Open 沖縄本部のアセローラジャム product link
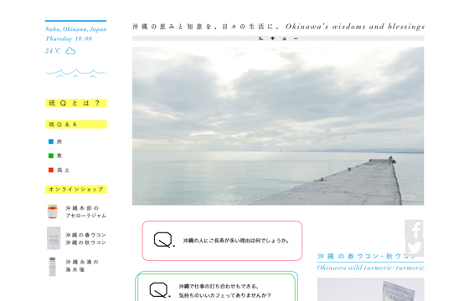Screen dimensions: 469x301 coord(85,212)
